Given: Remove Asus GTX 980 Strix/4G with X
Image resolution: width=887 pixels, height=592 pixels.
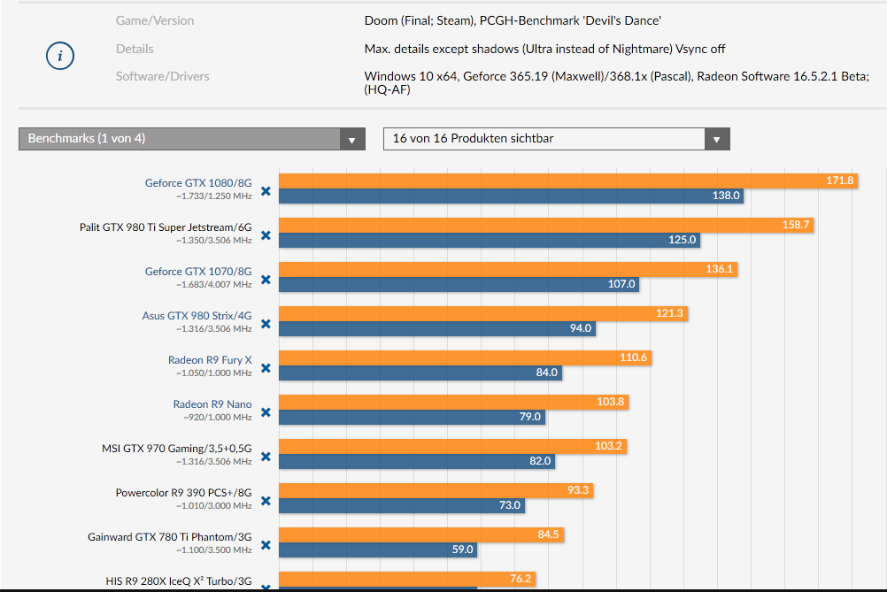Looking at the screenshot, I should tap(265, 325).
